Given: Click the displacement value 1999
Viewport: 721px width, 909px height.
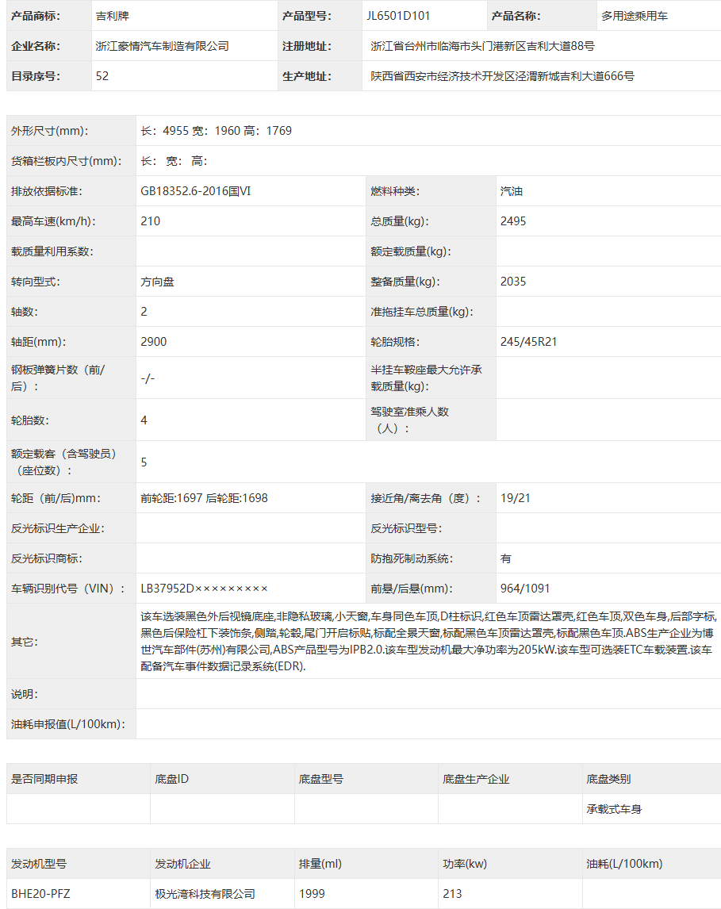Looking at the screenshot, I should click(312, 894).
